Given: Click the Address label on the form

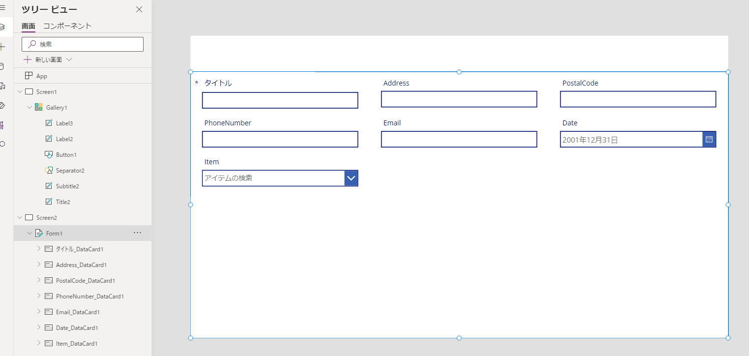Looking at the screenshot, I should pos(396,83).
